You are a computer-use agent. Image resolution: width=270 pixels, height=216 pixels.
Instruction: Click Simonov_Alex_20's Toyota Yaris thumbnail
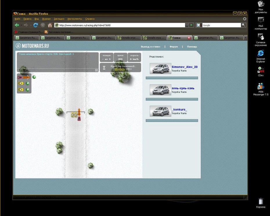point(161,69)
